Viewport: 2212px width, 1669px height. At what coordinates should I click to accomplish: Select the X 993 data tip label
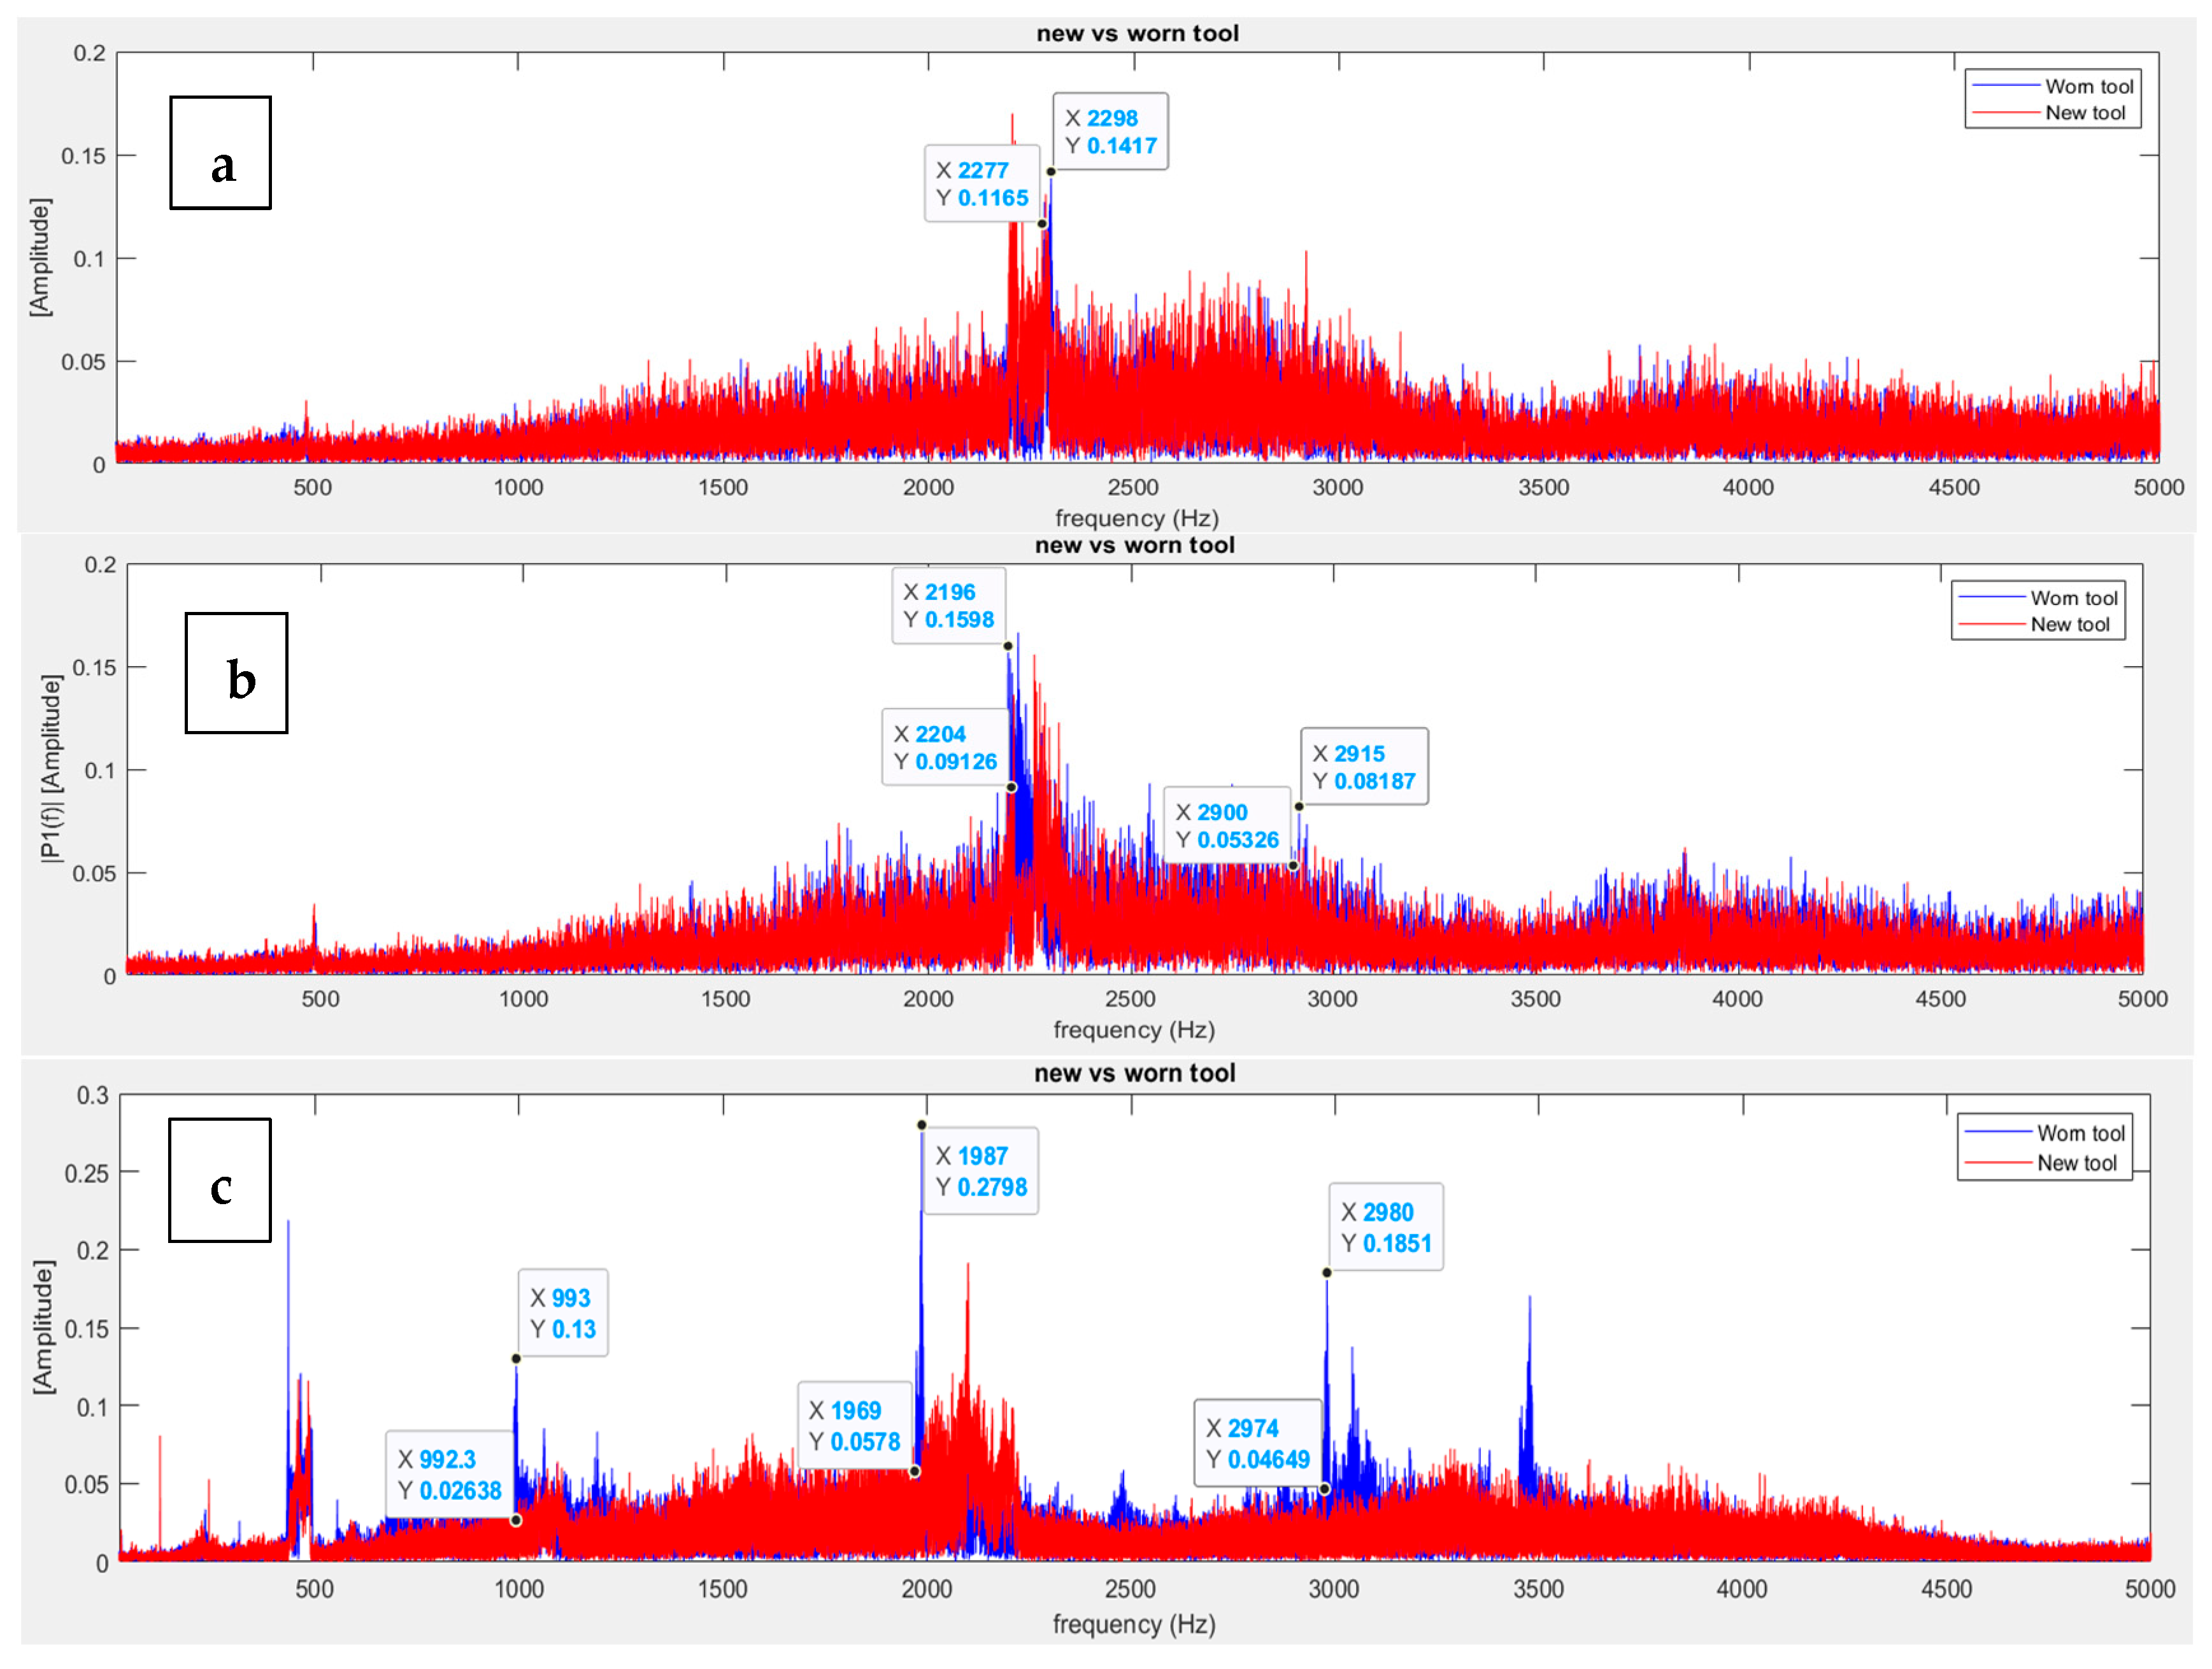tap(562, 1313)
